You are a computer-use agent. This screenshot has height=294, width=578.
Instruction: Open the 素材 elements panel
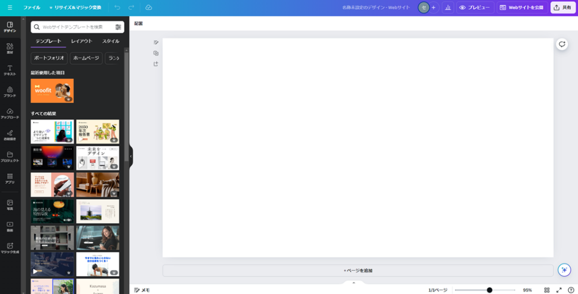10,48
